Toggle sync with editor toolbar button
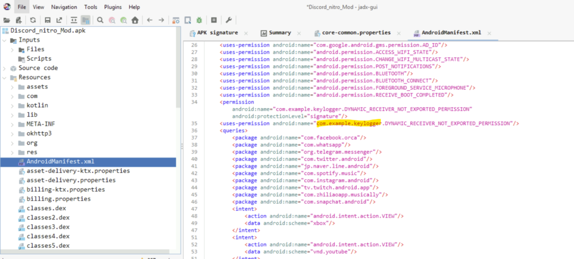574x259 pixels. pyautogui.click(x=73, y=20)
